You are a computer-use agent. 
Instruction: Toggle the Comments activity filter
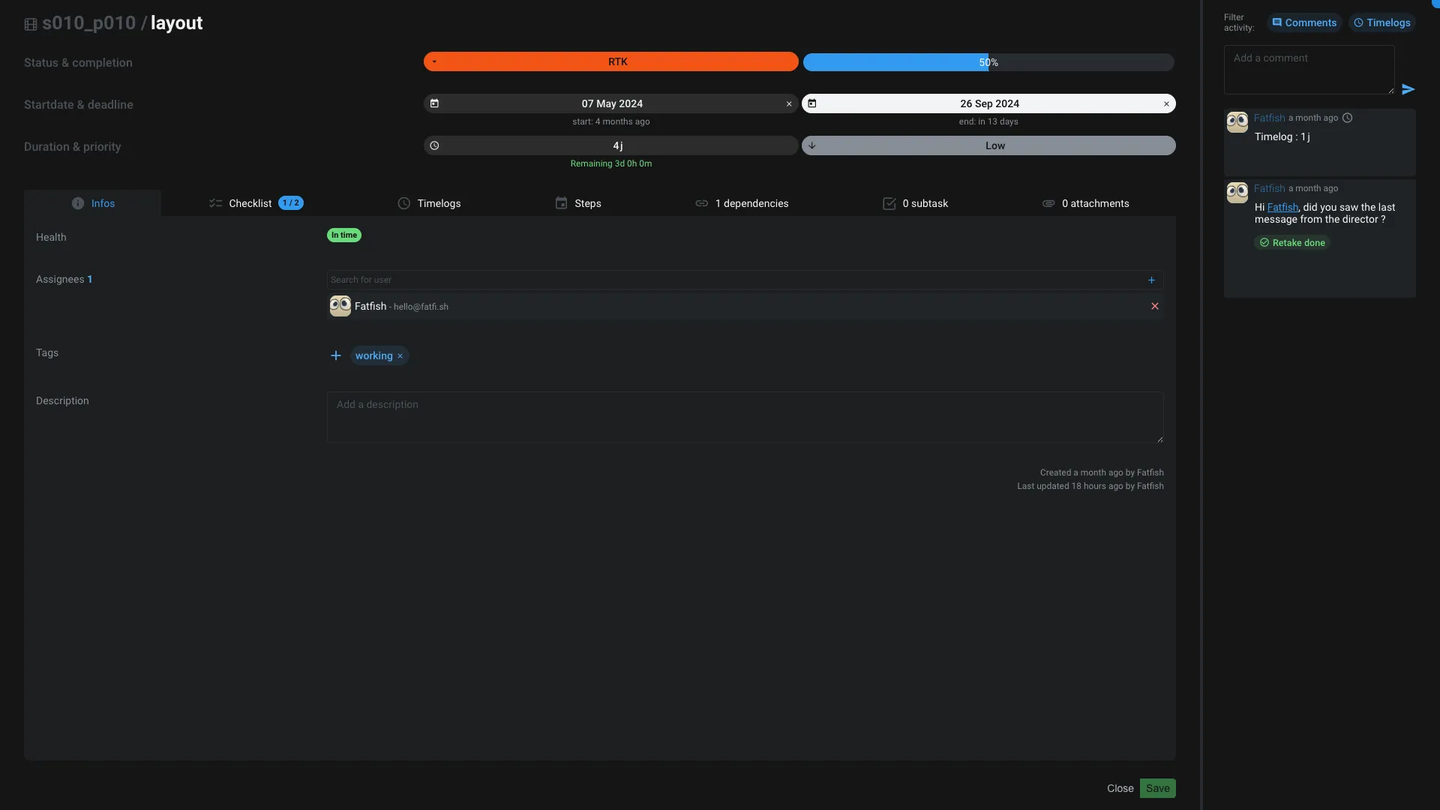pyautogui.click(x=1304, y=22)
